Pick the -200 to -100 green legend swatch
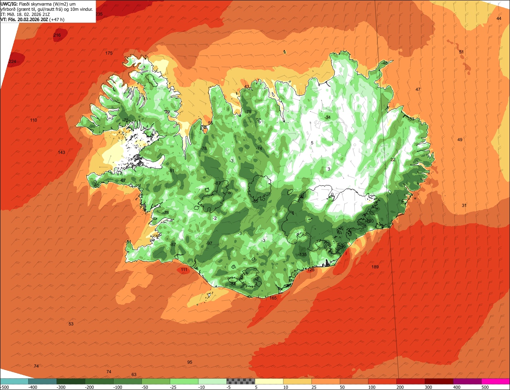This screenshot has width=510, height=390. [x=99, y=381]
